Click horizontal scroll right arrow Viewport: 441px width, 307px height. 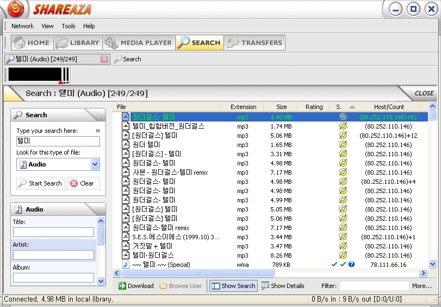423,273
